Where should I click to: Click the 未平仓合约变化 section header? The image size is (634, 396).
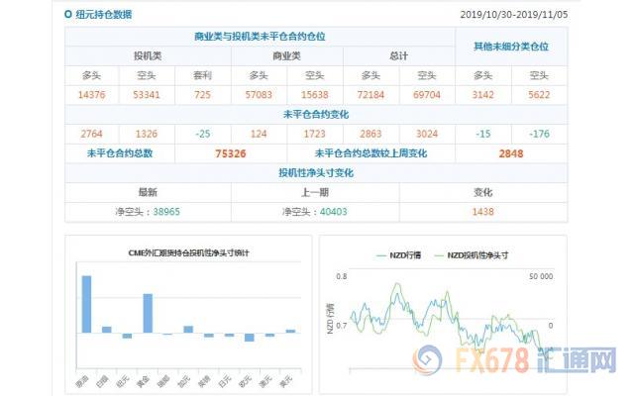pos(316,115)
